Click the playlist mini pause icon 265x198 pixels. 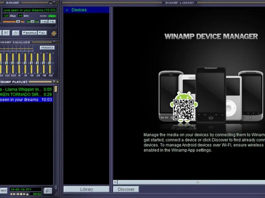(x=18, y=194)
